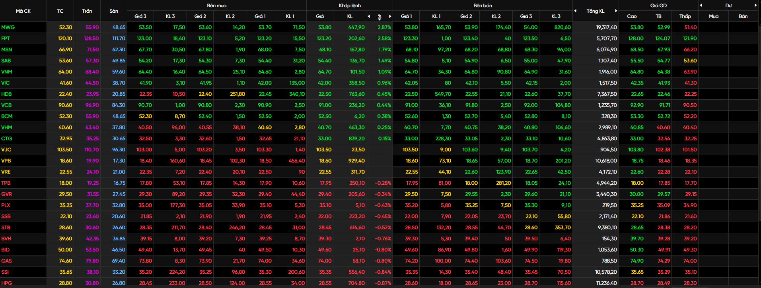Click the right arrow after Tổng KL header

point(616,11)
